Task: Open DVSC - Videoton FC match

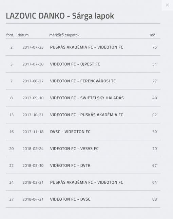Action: (70, 132)
